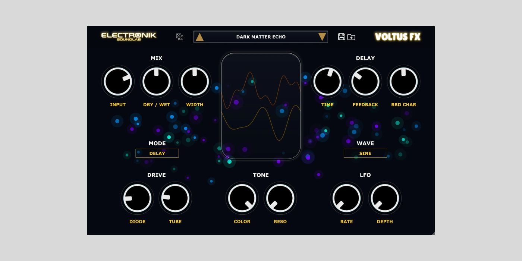Select previous preset with the up triangle
Viewport: 522px width, 261px height.
pyautogui.click(x=200, y=37)
